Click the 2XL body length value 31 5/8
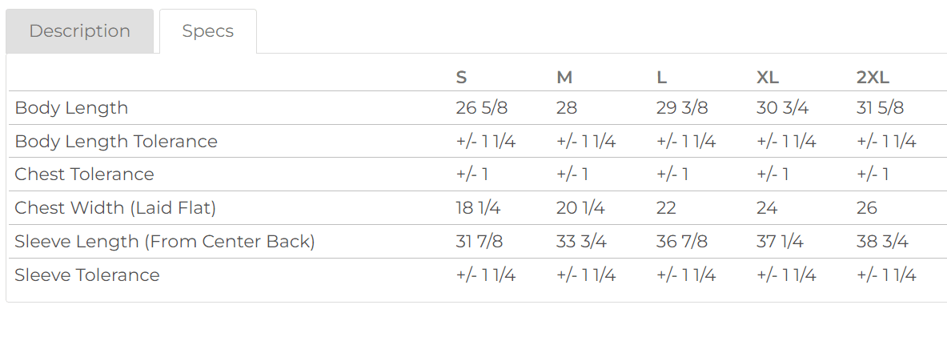The height and width of the screenshot is (345, 947). (880, 108)
